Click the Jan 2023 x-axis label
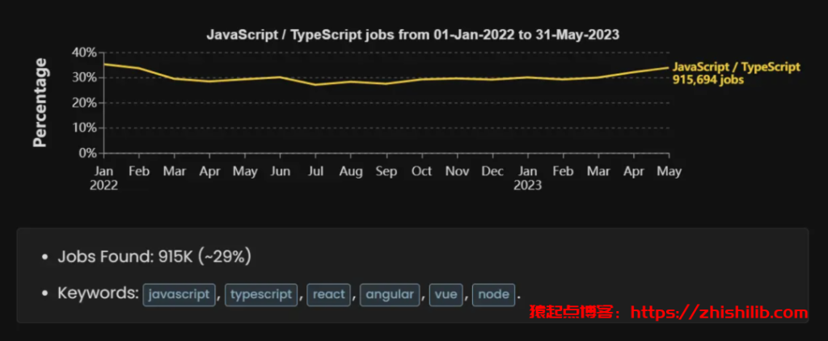Viewport: 828px width, 341px height. [529, 179]
